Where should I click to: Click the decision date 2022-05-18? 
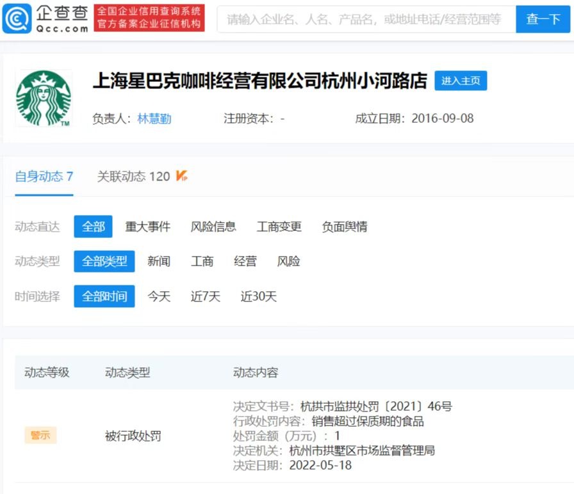pos(320,465)
